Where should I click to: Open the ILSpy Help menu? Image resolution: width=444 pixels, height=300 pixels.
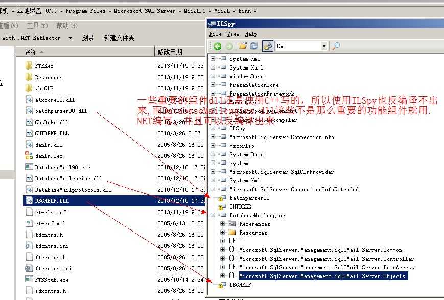(251, 34)
